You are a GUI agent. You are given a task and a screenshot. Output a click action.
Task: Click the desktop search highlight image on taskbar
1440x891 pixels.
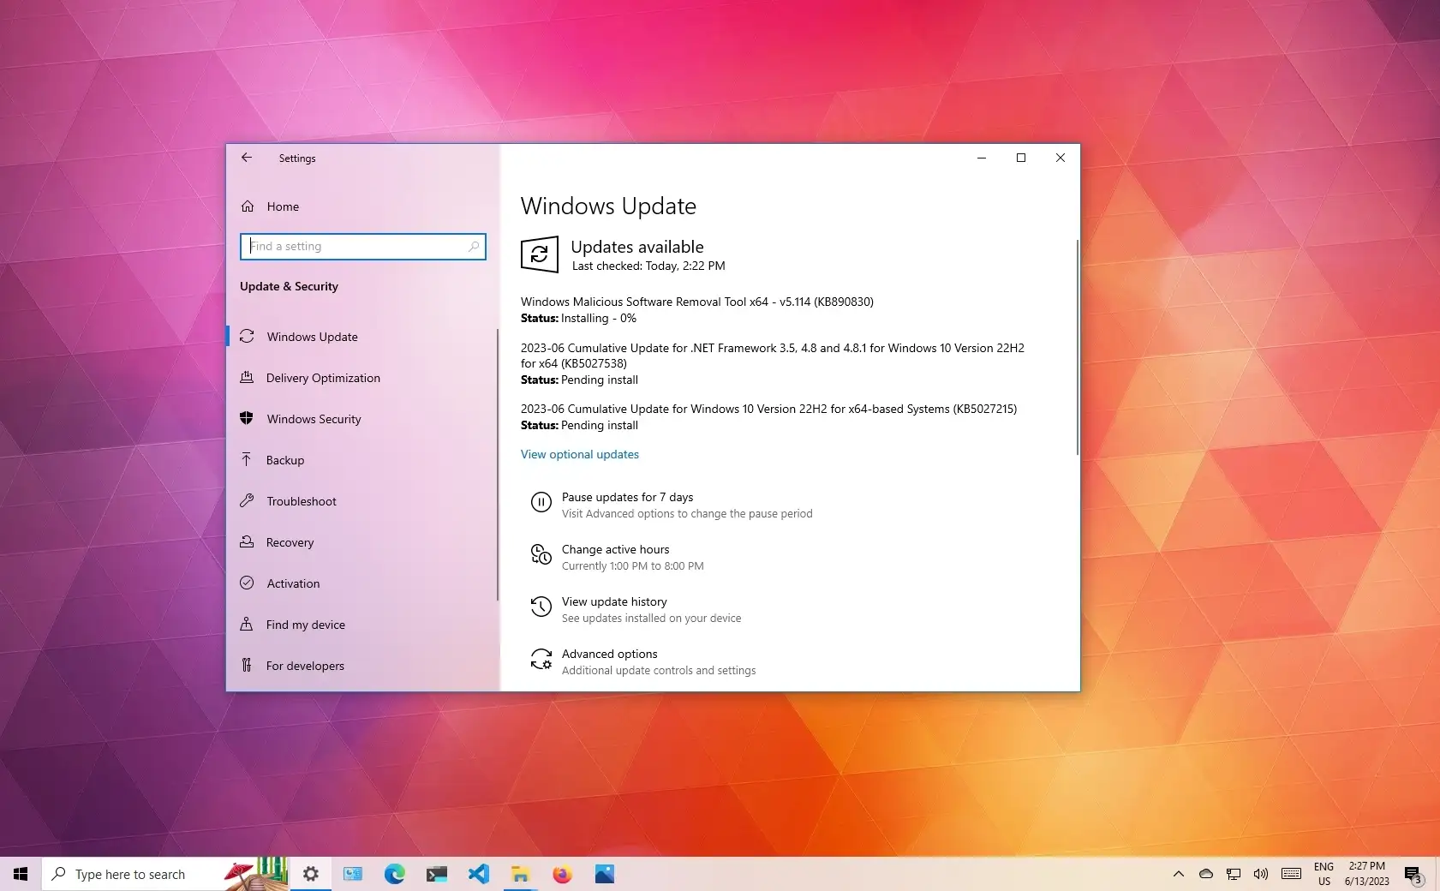coord(256,874)
